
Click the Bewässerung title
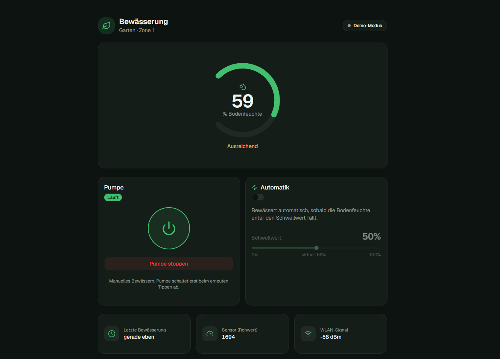[144, 21]
